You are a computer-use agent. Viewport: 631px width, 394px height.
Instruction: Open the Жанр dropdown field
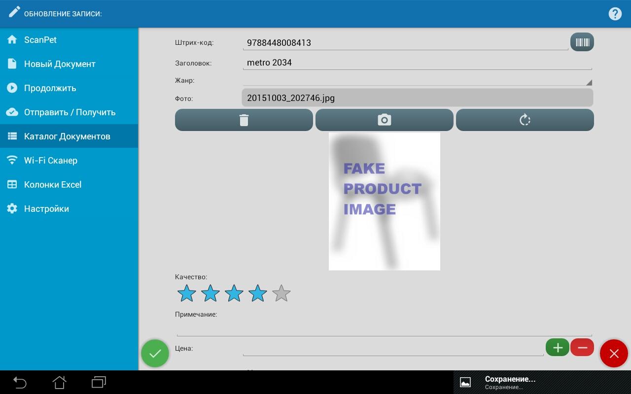(x=417, y=80)
